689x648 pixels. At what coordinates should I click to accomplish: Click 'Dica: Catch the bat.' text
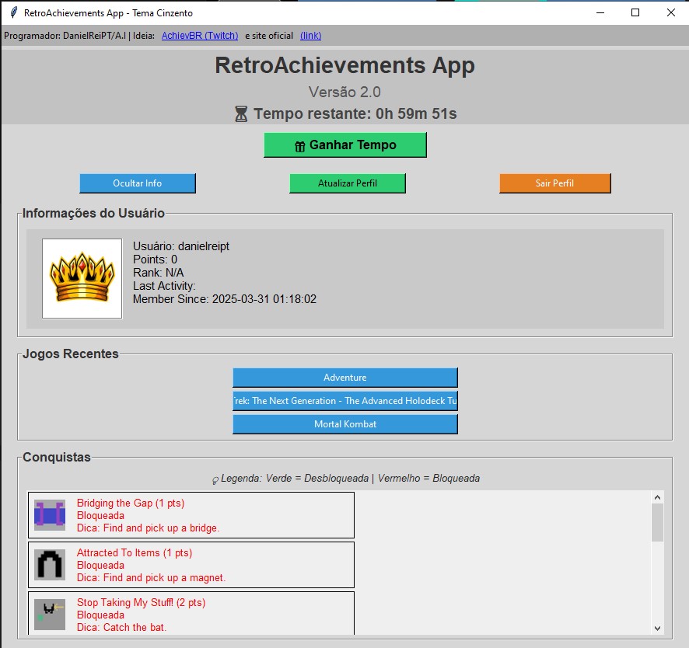(x=122, y=627)
